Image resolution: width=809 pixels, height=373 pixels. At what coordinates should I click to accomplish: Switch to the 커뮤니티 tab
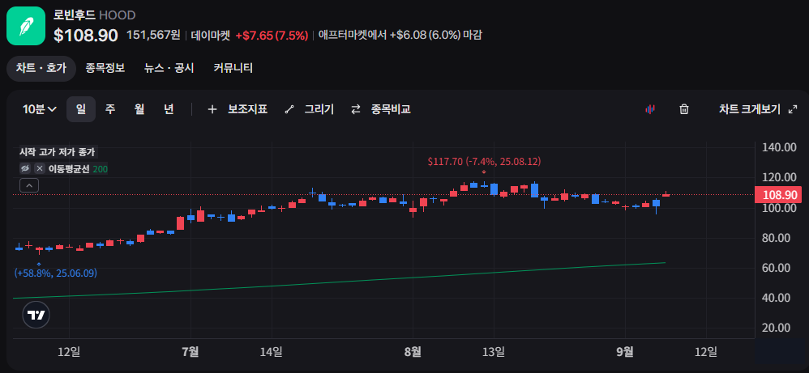[233, 68]
